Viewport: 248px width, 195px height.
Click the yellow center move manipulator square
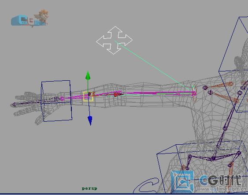point(88,96)
